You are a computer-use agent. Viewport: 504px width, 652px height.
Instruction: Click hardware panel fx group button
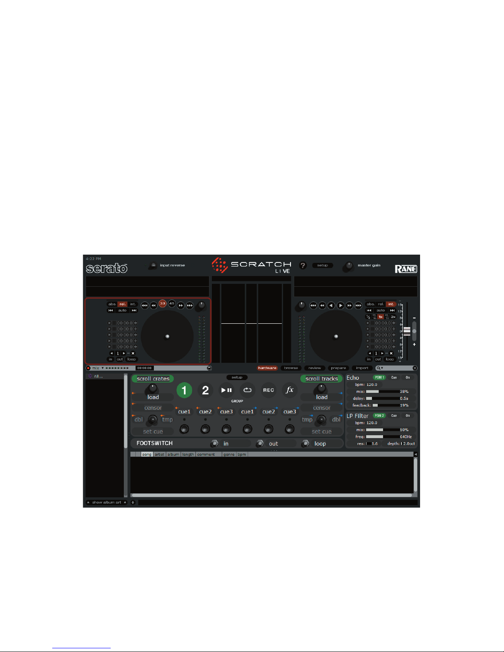(x=290, y=390)
